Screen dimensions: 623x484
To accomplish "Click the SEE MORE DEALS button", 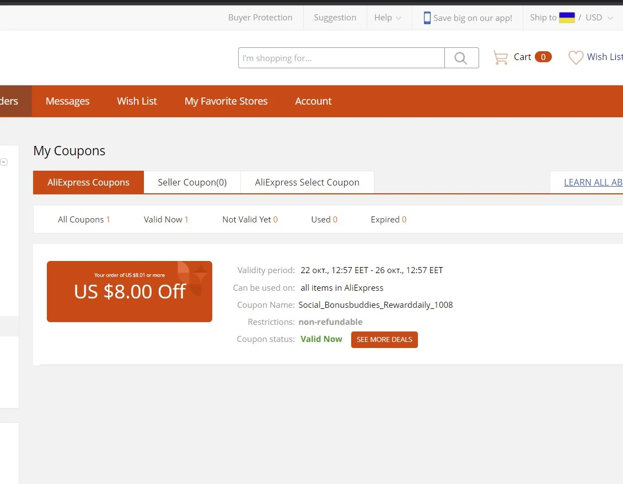I will coord(384,340).
